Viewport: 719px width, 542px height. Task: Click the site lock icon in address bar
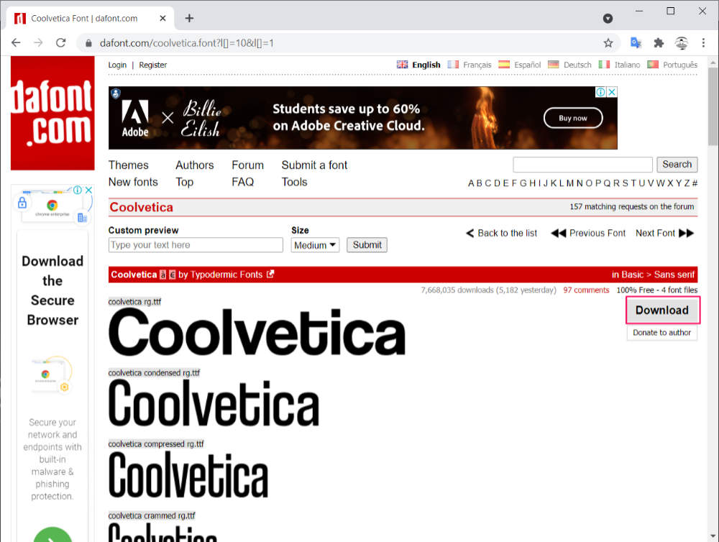pos(88,43)
